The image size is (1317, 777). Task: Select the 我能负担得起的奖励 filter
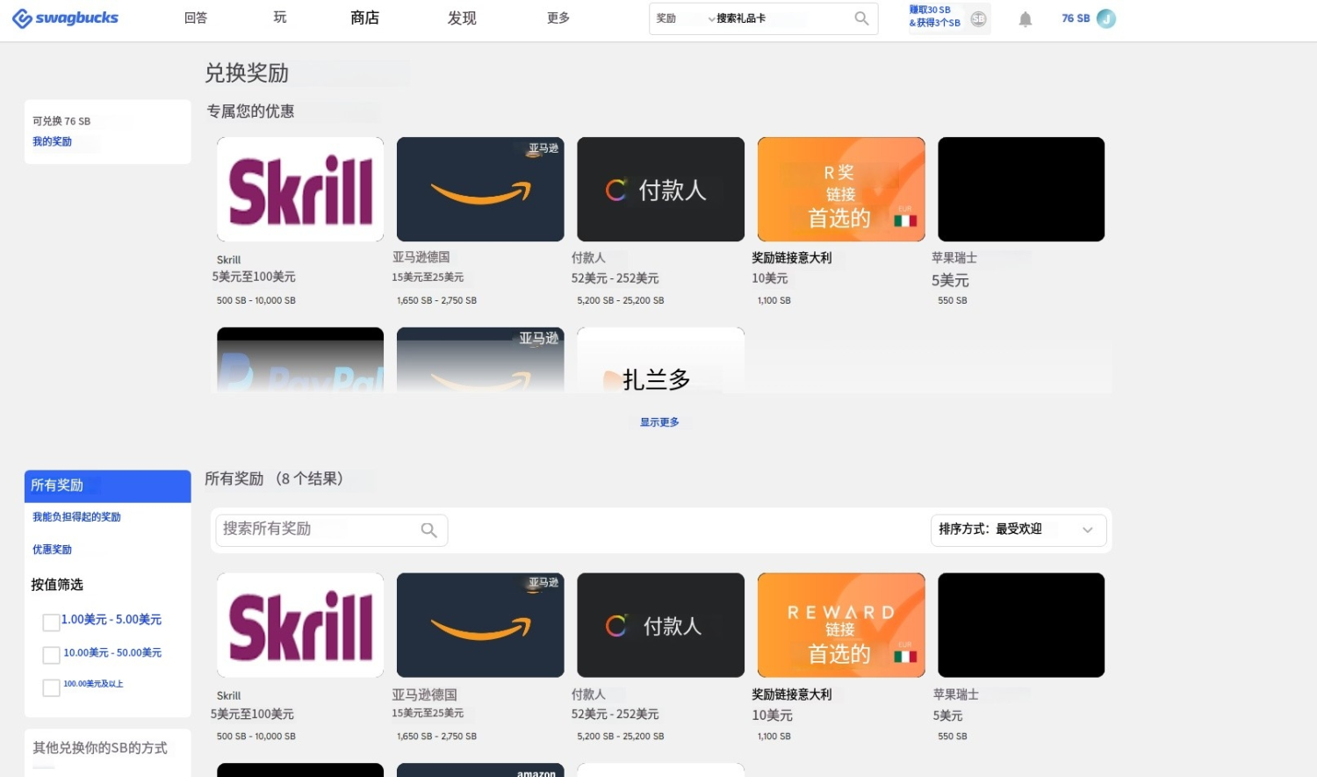pos(77,517)
